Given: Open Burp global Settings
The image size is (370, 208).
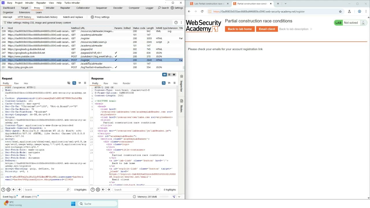Looking at the screenshot, I should click(177, 8).
